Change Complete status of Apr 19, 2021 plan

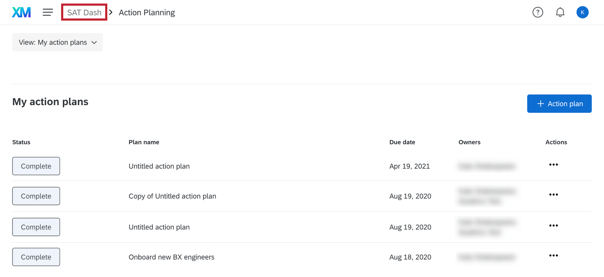(x=36, y=166)
